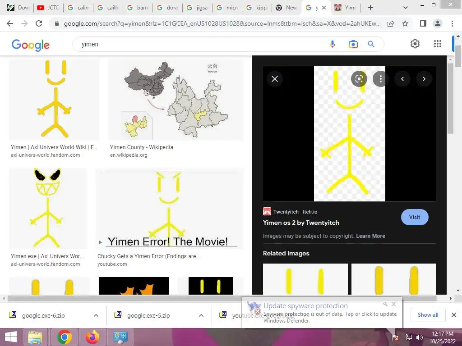Close the image preview panel
The width and height of the screenshot is (462, 346).
click(x=275, y=79)
